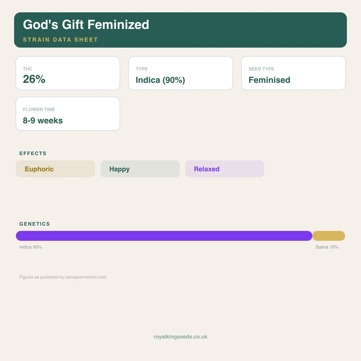Image resolution: width=361 pixels, height=361 pixels.
Task: Select the Indica (90%) type card
Action: [x=181, y=73]
